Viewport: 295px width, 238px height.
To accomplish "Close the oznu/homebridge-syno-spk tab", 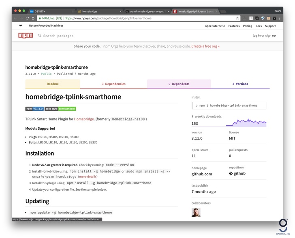I will click(x=169, y=11).
